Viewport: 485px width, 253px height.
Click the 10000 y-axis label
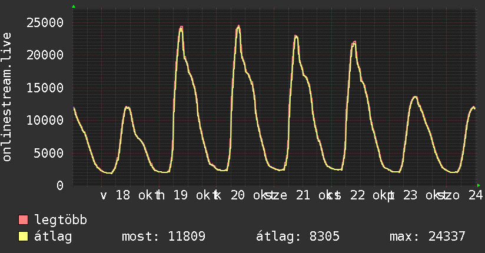(x=45, y=121)
